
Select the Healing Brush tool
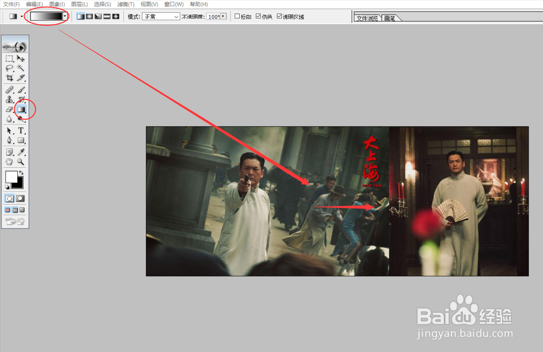pyautogui.click(x=9, y=90)
